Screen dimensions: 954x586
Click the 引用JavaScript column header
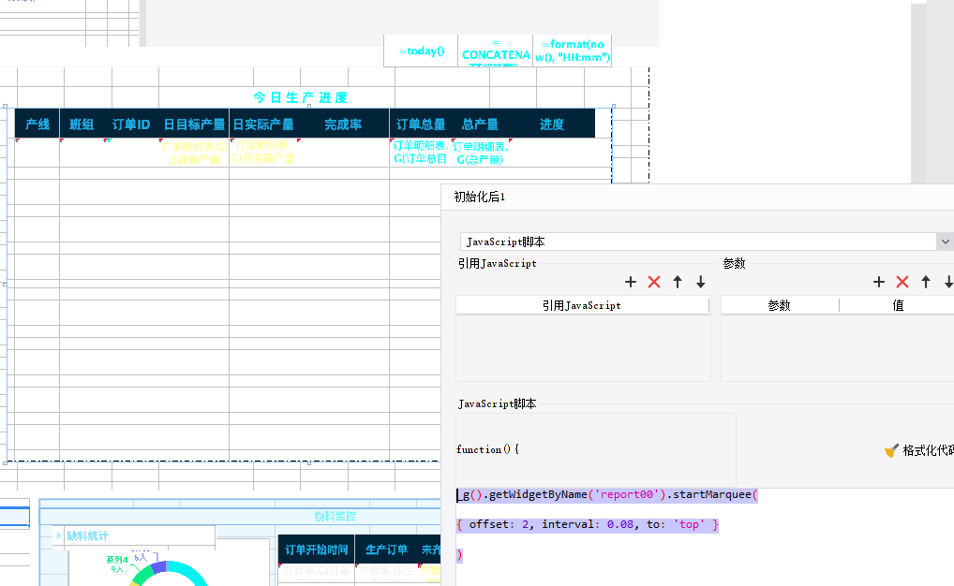pyautogui.click(x=581, y=305)
